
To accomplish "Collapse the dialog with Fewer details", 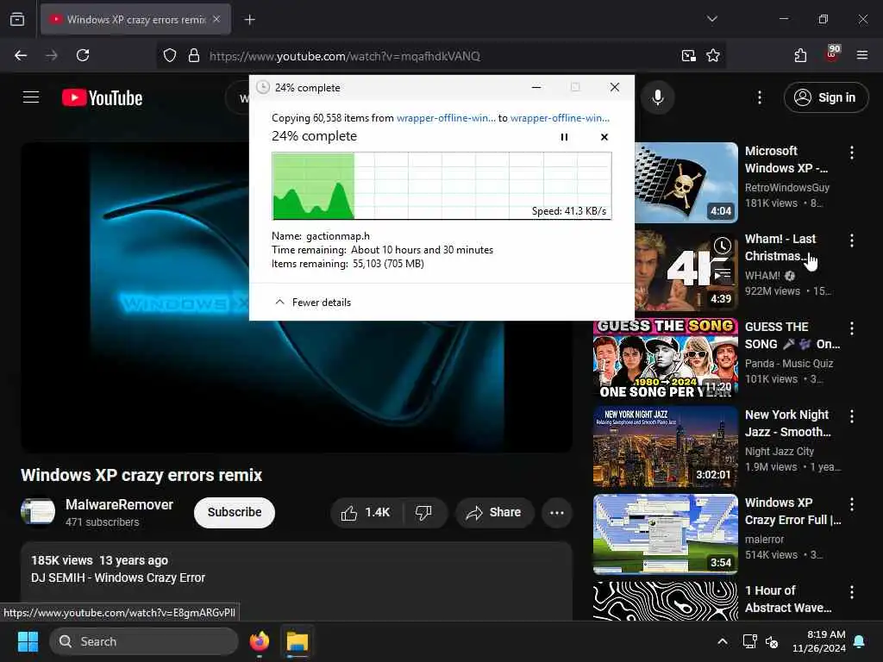I will [x=312, y=303].
